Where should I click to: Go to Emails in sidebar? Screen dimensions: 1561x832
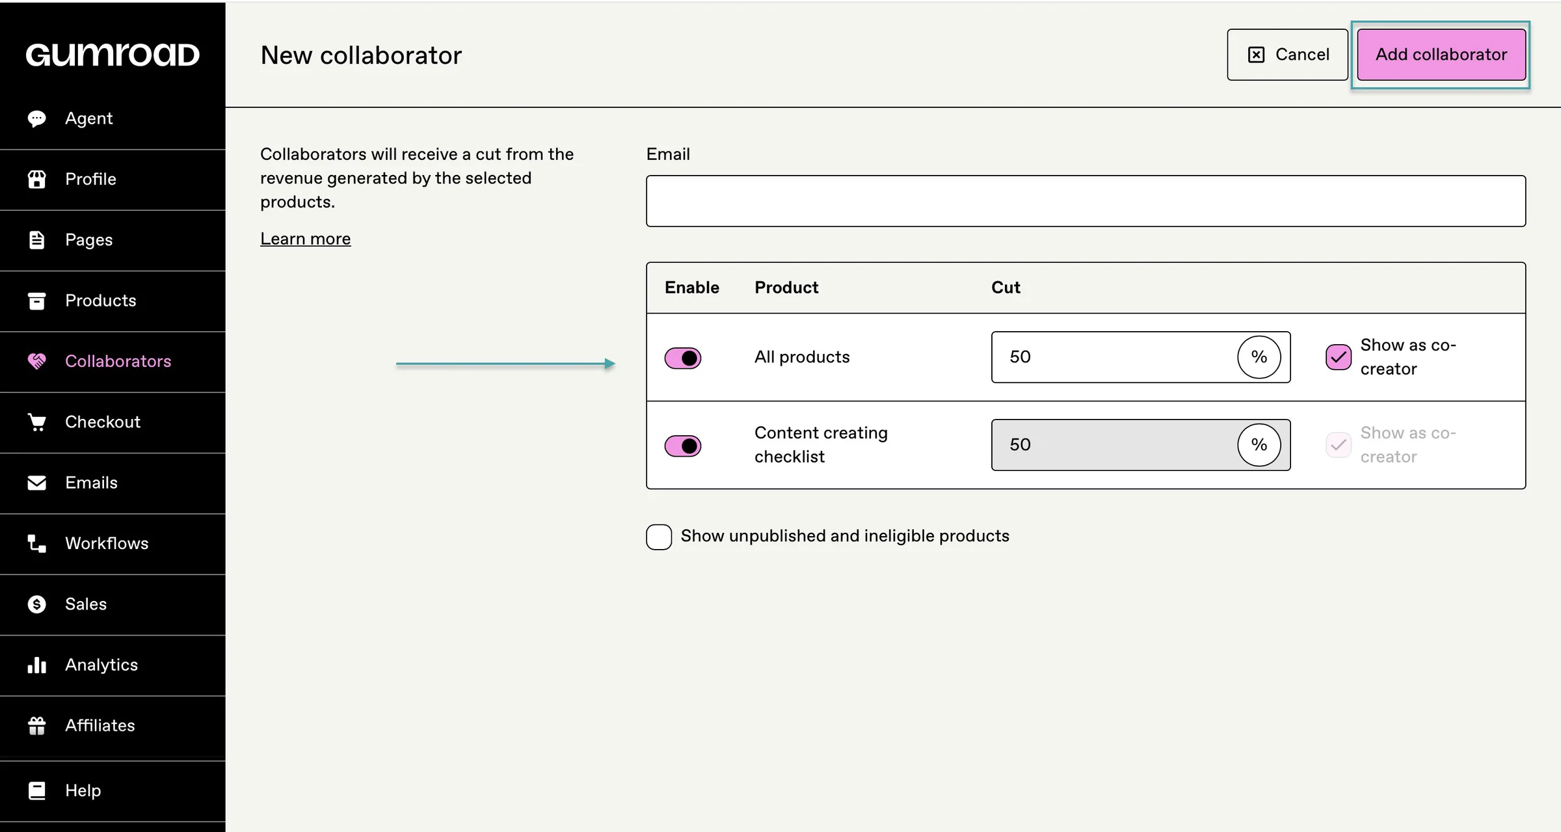pos(113,483)
